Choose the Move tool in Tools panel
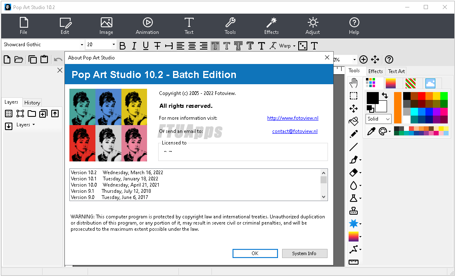 [353, 109]
